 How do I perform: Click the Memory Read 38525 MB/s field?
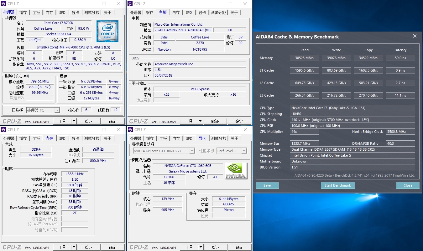[x=304, y=58]
